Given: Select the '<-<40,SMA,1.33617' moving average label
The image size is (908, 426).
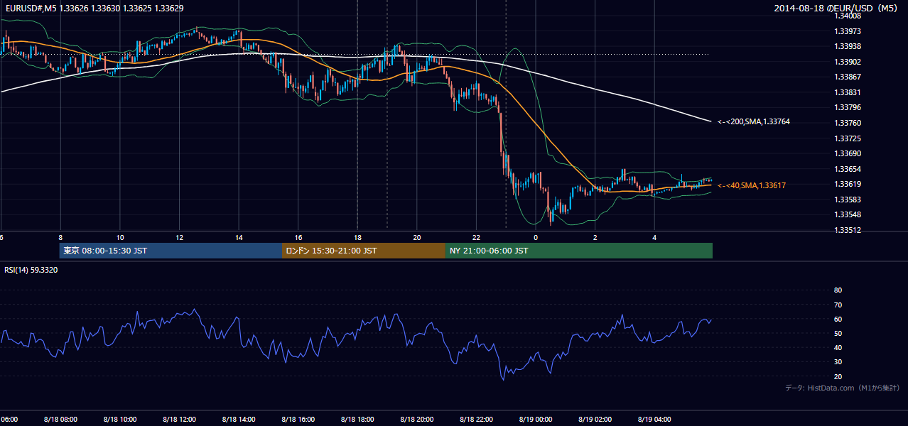Looking at the screenshot, I should (x=752, y=185).
